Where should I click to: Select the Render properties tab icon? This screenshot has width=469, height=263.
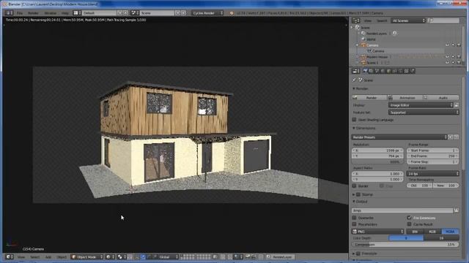(x=365, y=71)
